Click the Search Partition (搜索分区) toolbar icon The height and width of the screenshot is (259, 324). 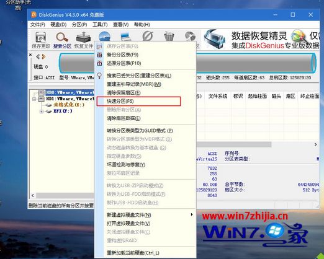[62, 40]
